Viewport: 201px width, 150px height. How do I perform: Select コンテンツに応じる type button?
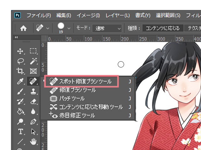tap(163, 28)
